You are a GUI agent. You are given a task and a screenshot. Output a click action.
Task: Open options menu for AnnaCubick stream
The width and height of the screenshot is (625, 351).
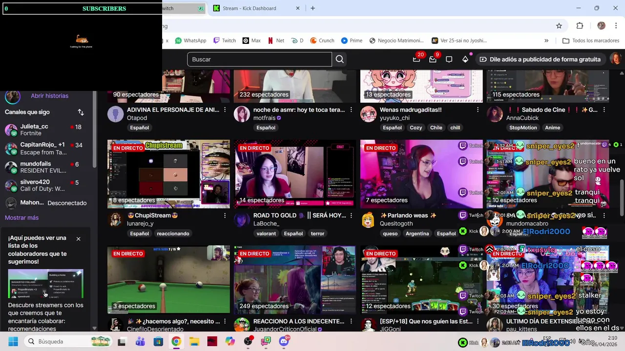(x=604, y=110)
